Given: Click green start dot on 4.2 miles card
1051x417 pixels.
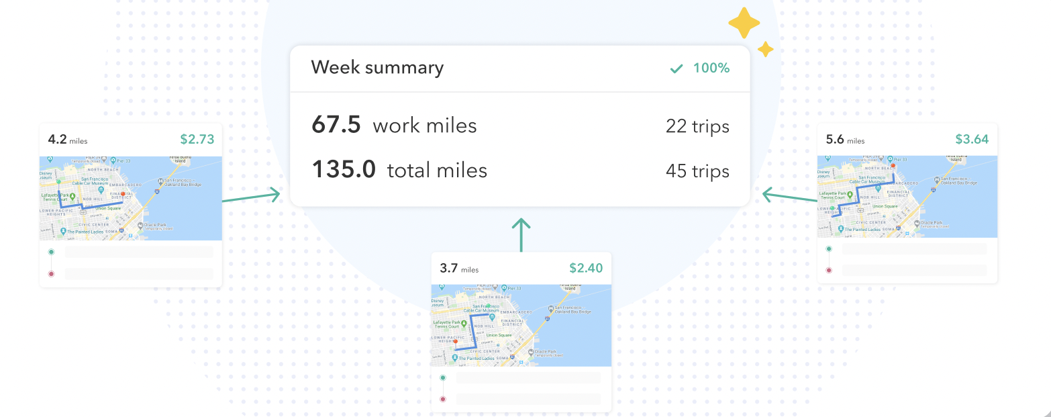Looking at the screenshot, I should pos(52,252).
